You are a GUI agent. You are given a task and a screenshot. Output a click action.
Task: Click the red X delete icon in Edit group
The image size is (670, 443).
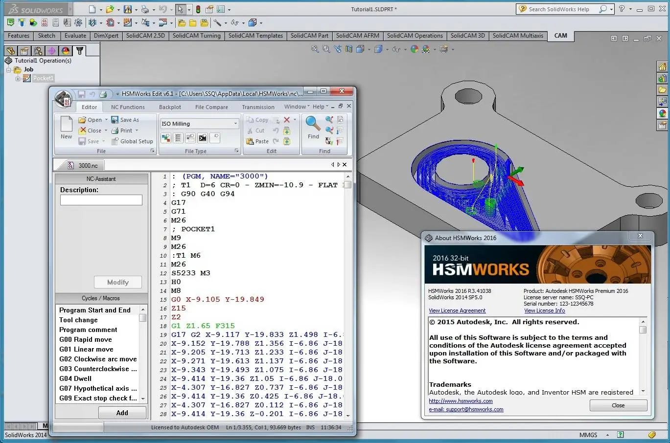pyautogui.click(x=287, y=120)
